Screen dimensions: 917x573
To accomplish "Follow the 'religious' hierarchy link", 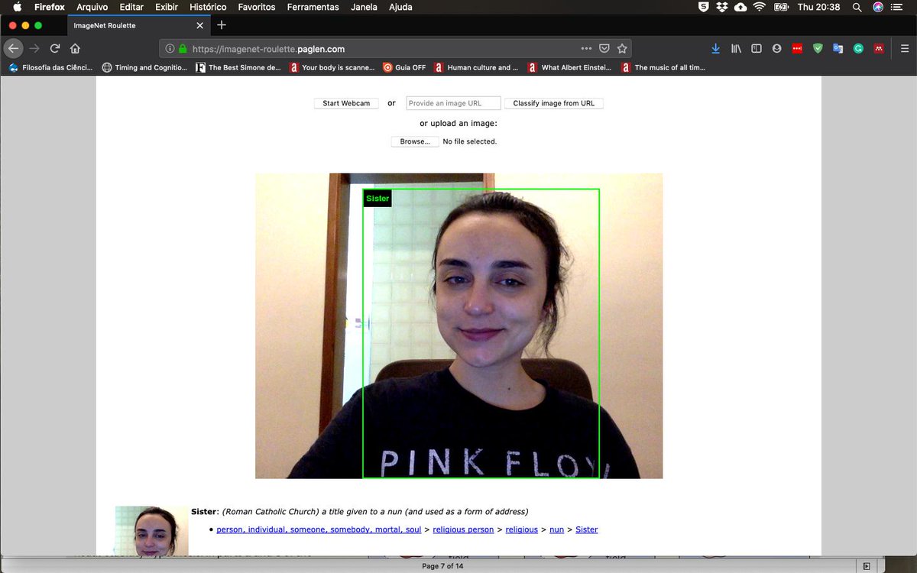I will pos(521,529).
